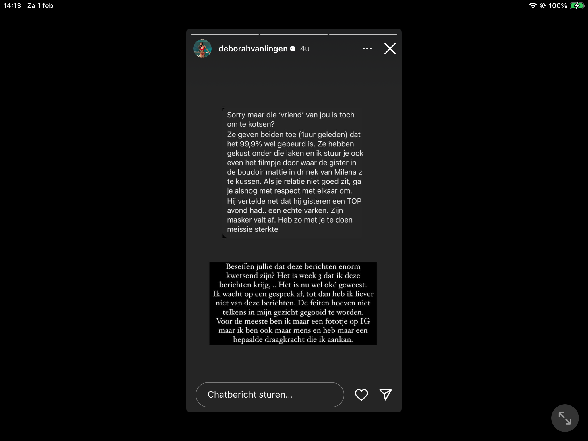The image size is (588, 441).
Task: Tap the verified badge next to username
Action: (293, 49)
